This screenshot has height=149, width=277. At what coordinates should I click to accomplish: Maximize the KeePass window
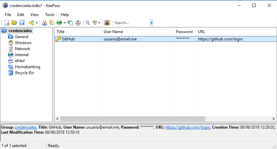[x=254, y=5]
